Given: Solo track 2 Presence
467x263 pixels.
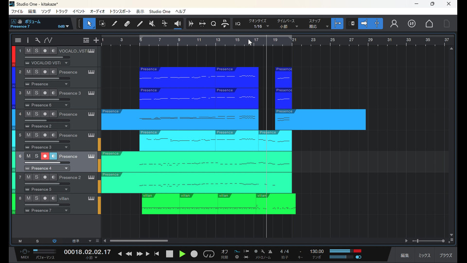Looking at the screenshot, I should 36,72.
